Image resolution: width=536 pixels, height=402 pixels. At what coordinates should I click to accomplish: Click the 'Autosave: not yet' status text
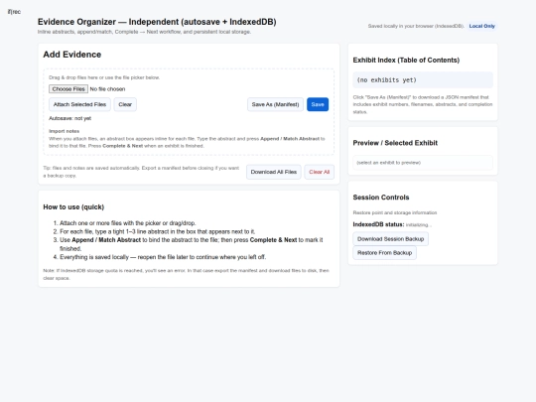[70, 118]
